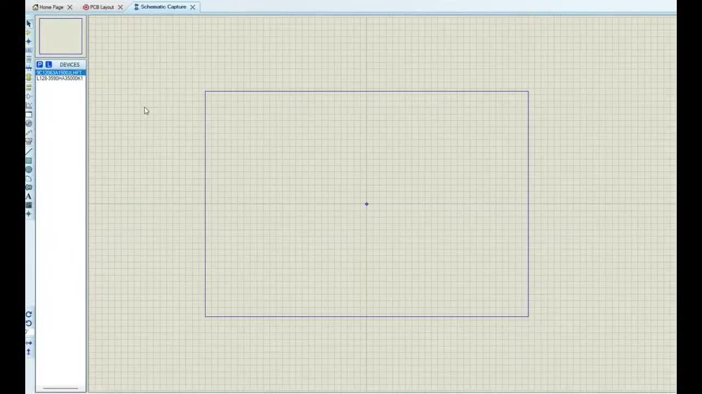Image resolution: width=702 pixels, height=394 pixels.
Task: Select the 2D Graphics Arc tool
Action: coord(29,178)
